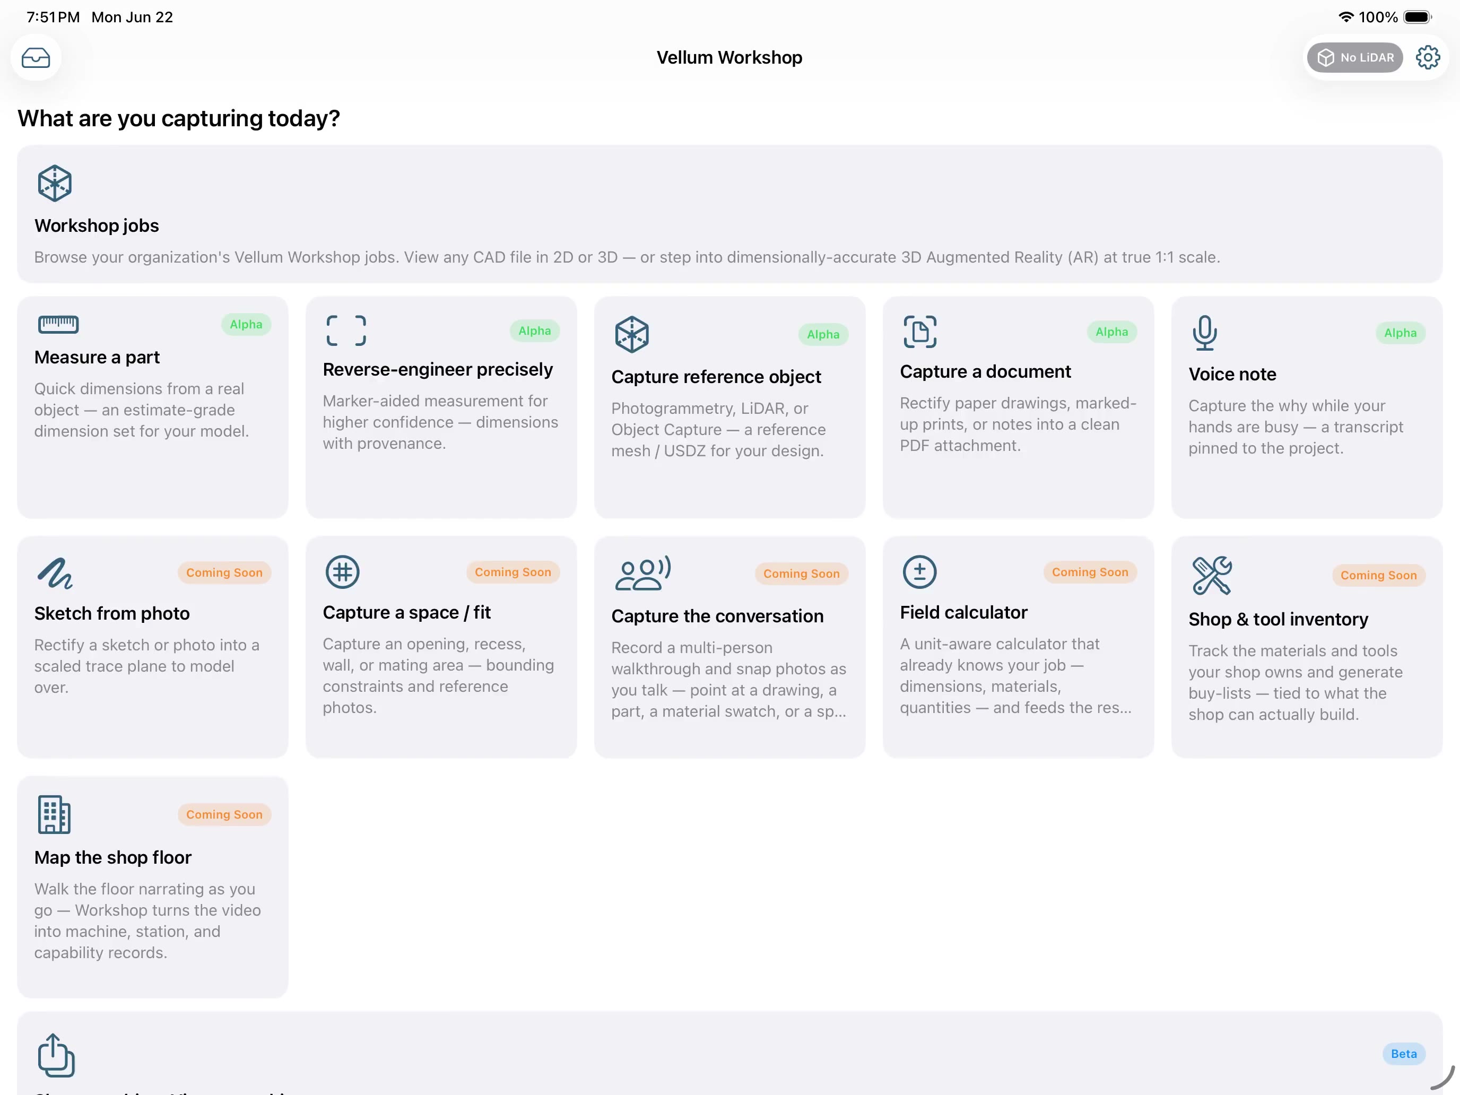The image size is (1460, 1095).
Task: Tap the share icon on the bottom card
Action: (x=56, y=1055)
